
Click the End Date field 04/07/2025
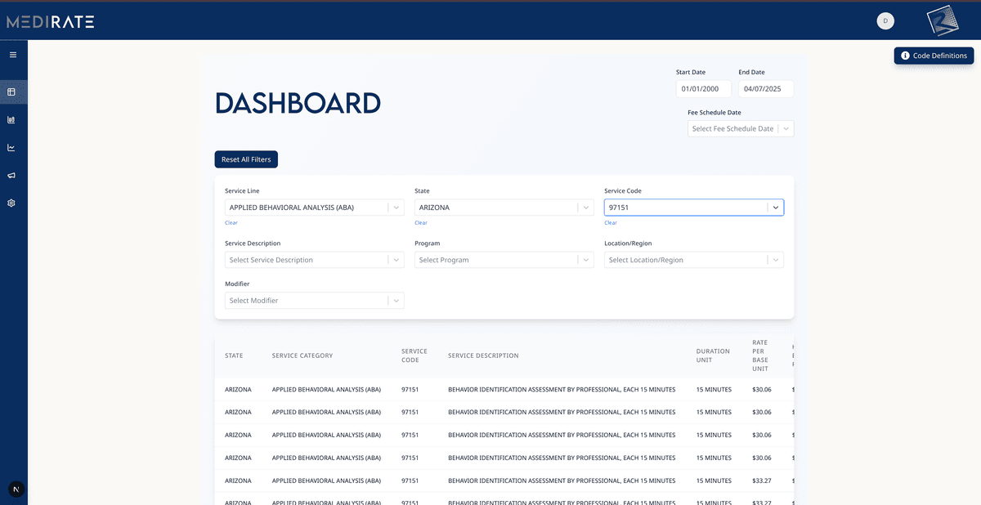(x=766, y=89)
